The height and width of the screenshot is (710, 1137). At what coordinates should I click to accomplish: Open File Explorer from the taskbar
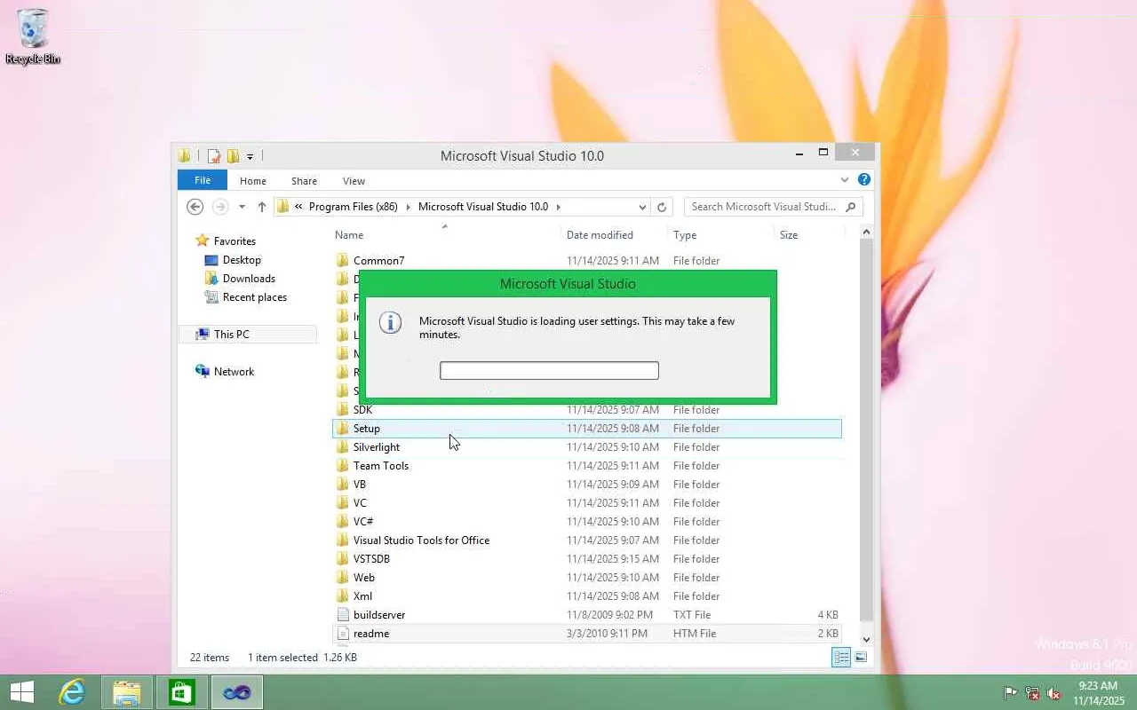(127, 692)
